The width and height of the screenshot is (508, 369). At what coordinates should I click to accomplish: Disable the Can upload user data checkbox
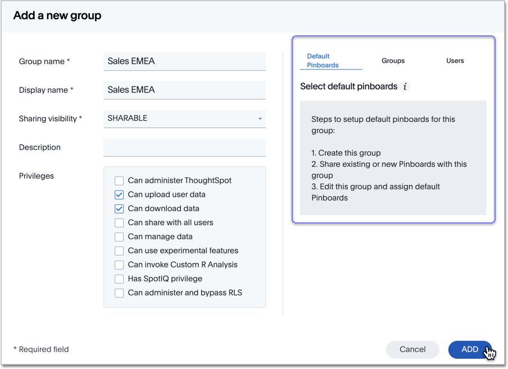pyautogui.click(x=119, y=194)
